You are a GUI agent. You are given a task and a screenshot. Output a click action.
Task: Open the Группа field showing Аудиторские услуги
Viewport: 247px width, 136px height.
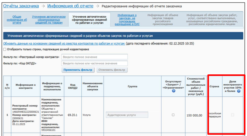127,115
